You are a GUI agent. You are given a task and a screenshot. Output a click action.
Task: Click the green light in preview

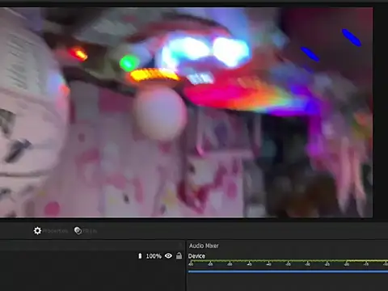(129, 63)
